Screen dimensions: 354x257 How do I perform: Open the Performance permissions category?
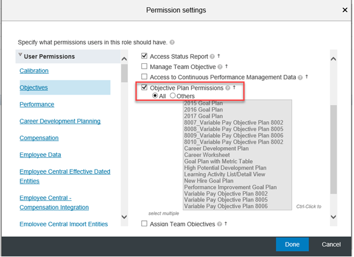pos(37,105)
